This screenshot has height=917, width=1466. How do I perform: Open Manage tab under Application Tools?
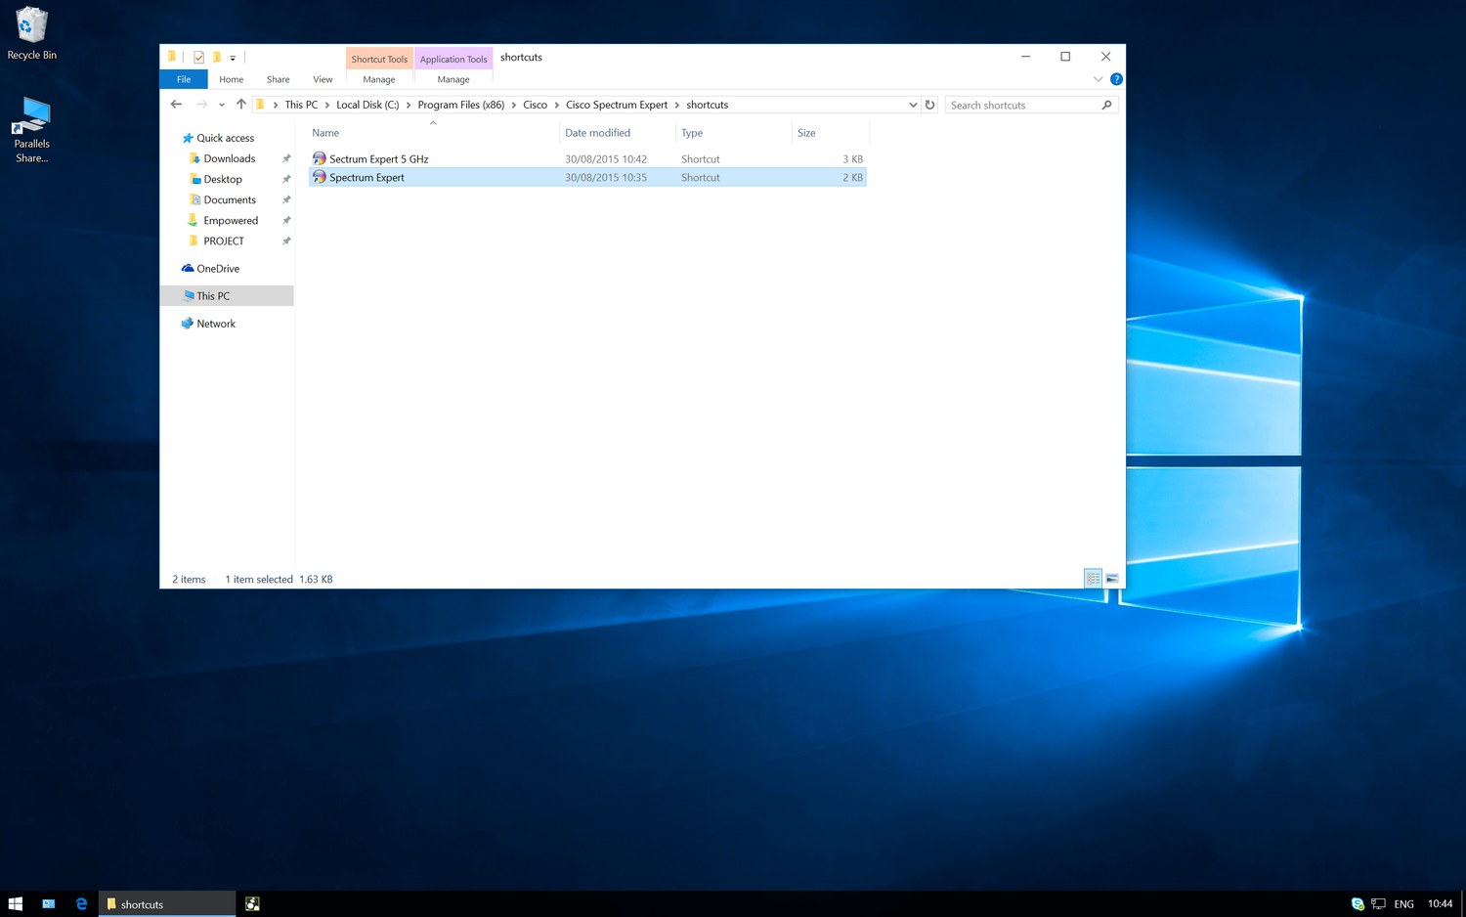coord(453,79)
